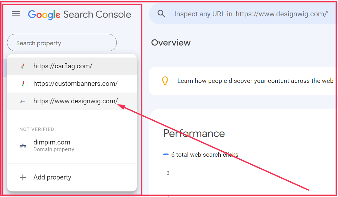Click the carflag.com favicon

[23, 66]
